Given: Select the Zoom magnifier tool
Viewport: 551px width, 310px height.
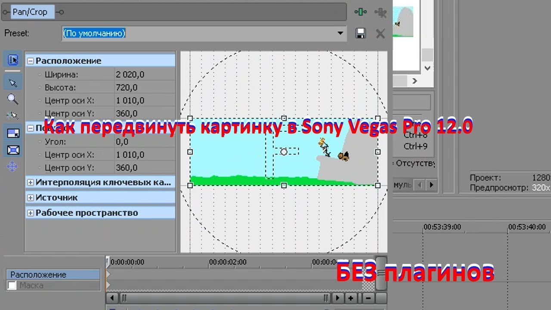Looking at the screenshot, I should click(13, 99).
